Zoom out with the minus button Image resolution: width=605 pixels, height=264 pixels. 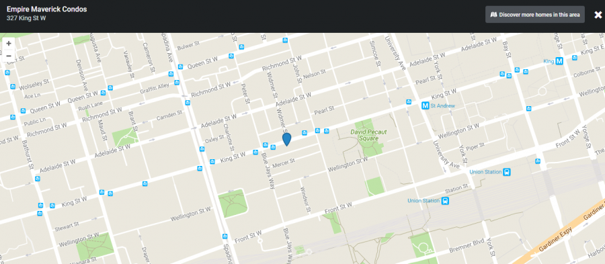click(9, 56)
